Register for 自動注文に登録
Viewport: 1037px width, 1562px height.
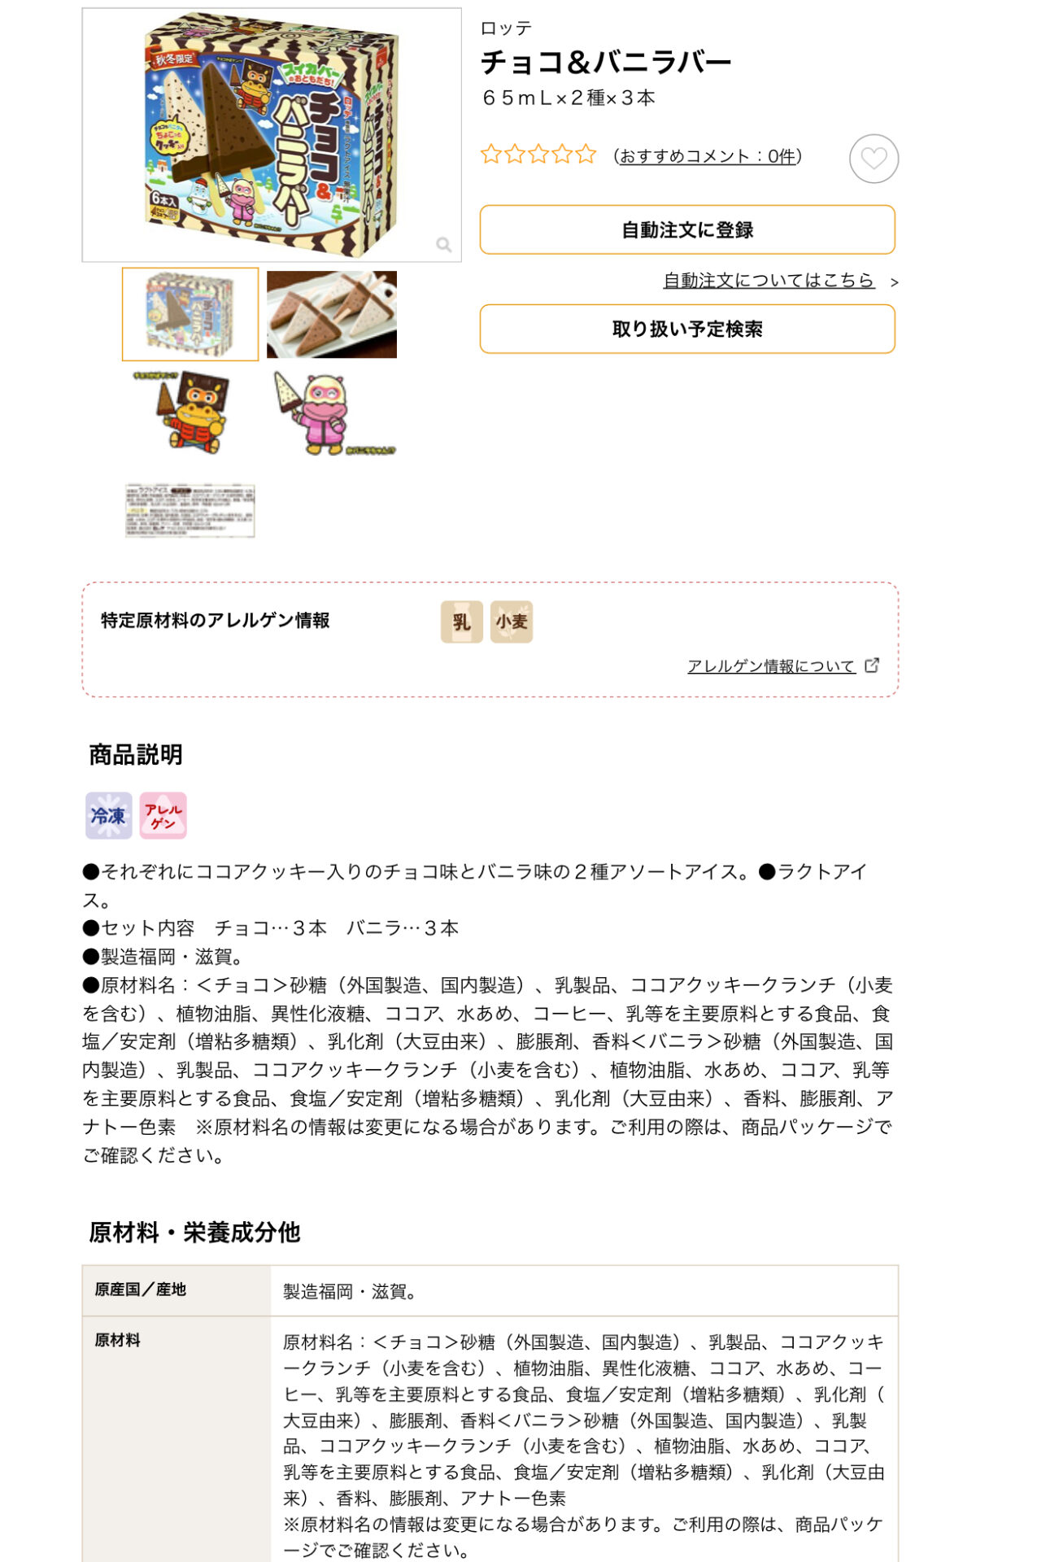(x=687, y=230)
